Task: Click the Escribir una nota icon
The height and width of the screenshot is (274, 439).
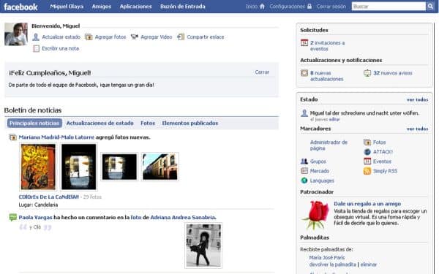Action: click(36, 49)
